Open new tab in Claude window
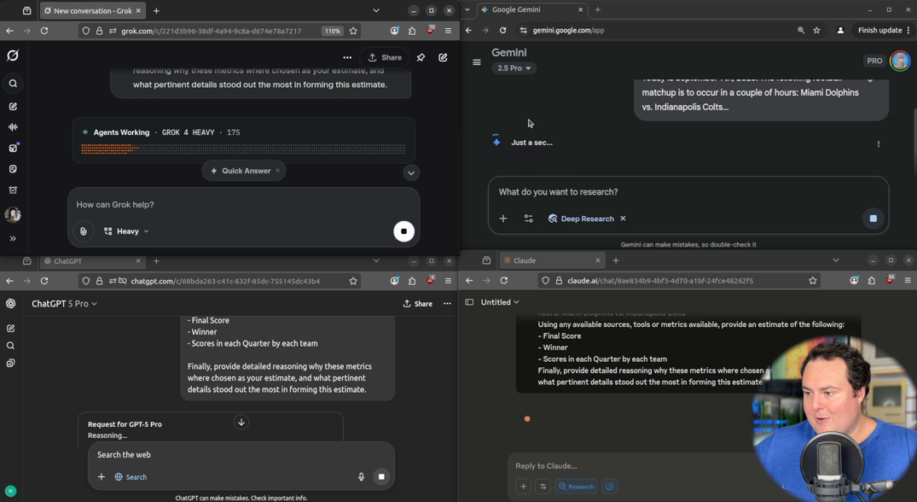The image size is (917, 502). click(x=616, y=260)
